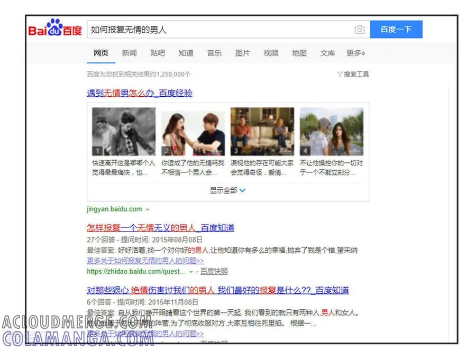476x351 pixels.
Task: Expand the arrow beside zhidao.baidu.com URL
Action: pos(191,272)
